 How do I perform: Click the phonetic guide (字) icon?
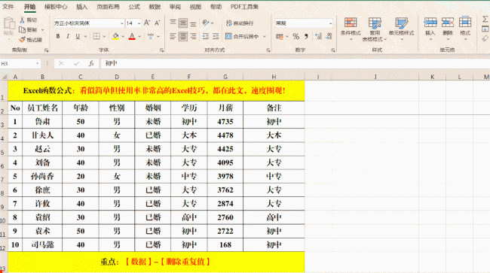[151, 36]
